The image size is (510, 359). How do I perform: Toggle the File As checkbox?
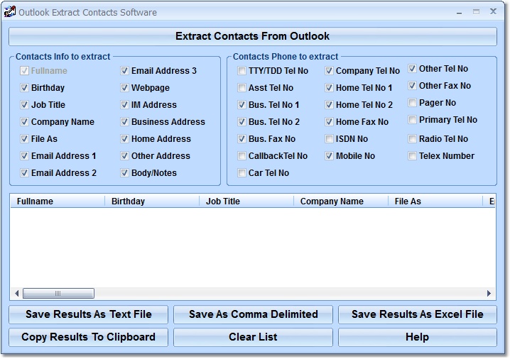click(x=24, y=139)
